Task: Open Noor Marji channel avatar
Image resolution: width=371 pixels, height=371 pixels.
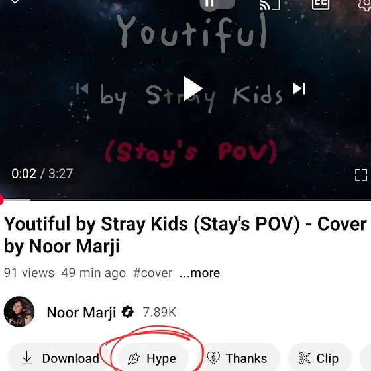Action: (x=19, y=311)
